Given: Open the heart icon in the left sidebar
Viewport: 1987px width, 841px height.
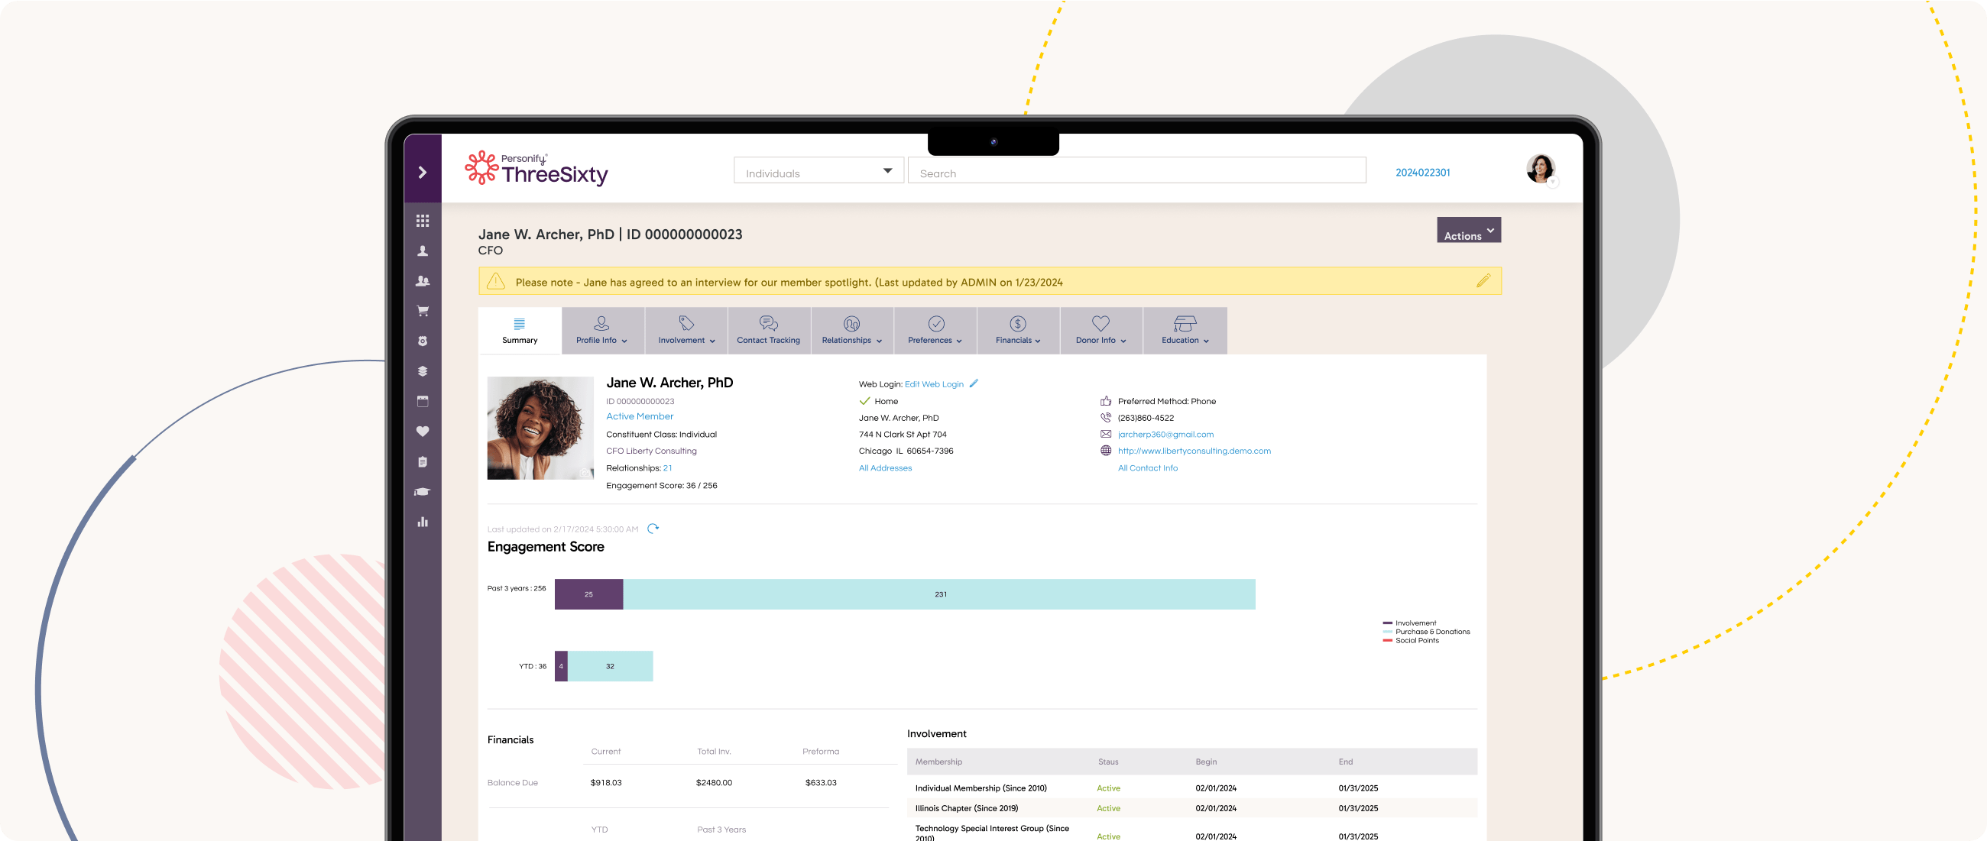Looking at the screenshot, I should [x=422, y=432].
